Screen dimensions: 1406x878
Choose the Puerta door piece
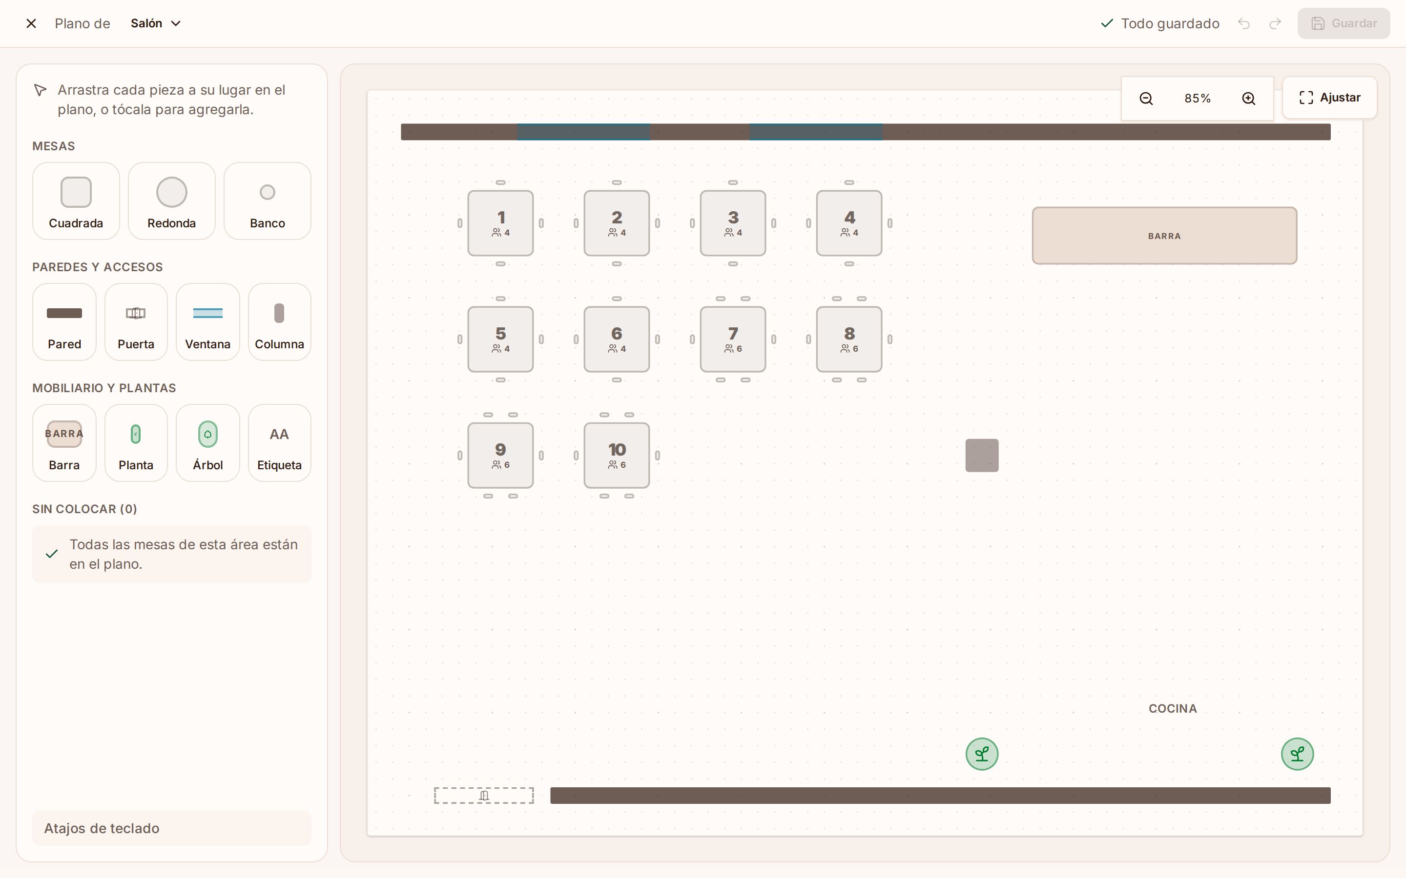(x=136, y=322)
